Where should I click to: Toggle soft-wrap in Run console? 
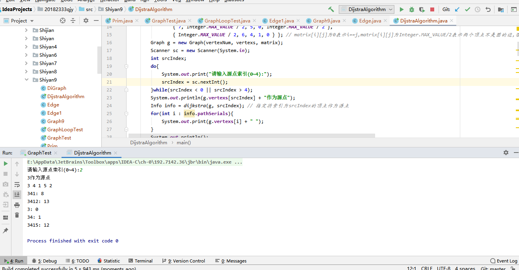17,184
